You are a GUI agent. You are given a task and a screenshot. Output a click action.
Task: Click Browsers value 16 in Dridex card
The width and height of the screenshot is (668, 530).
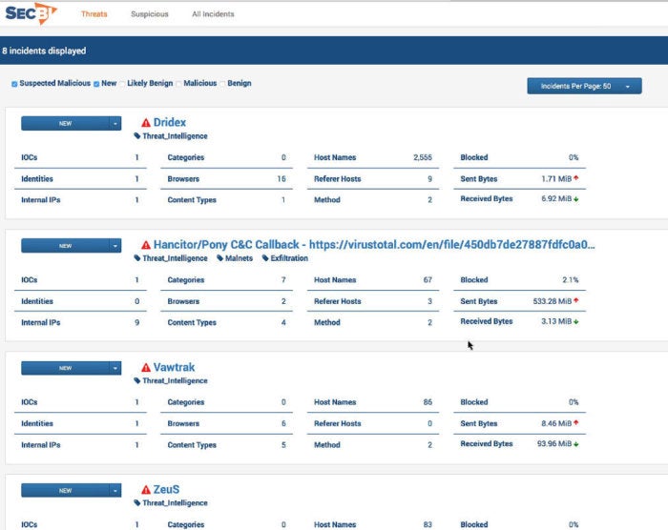point(282,179)
